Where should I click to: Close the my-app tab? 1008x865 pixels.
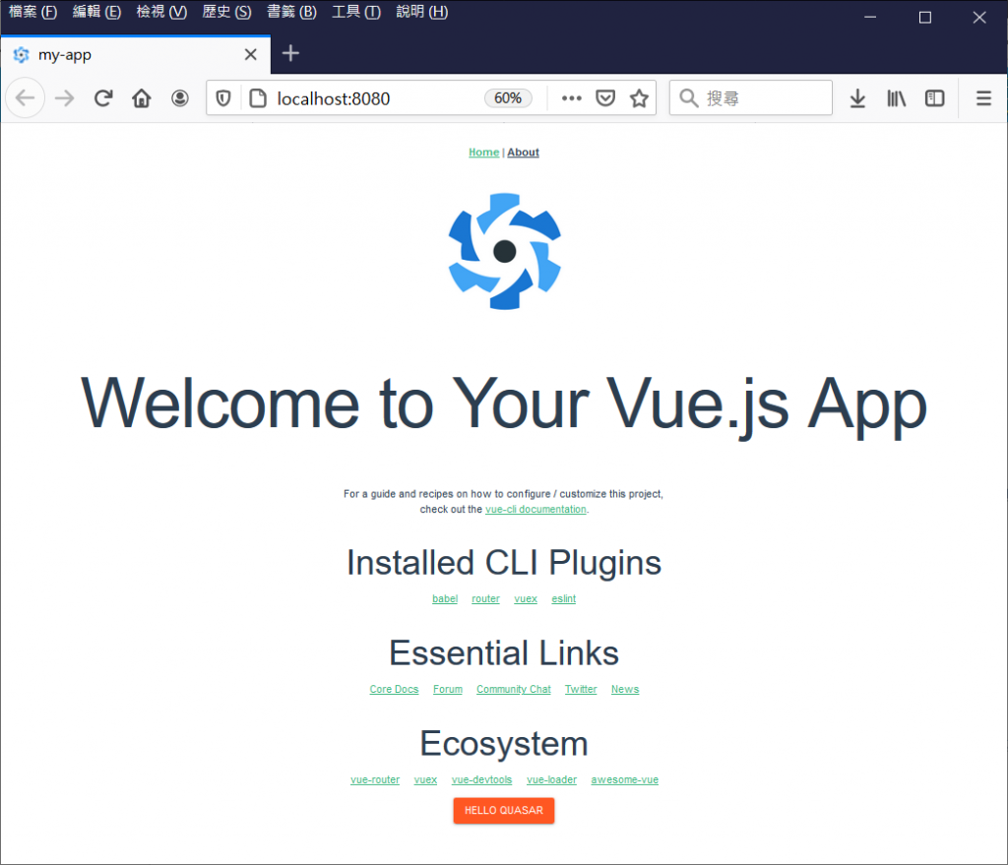click(251, 55)
